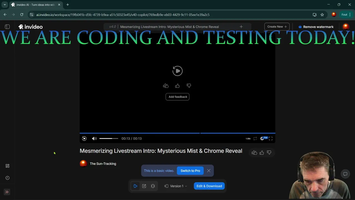Open a new browser tab
This screenshot has width=355, height=200.
(67, 5)
